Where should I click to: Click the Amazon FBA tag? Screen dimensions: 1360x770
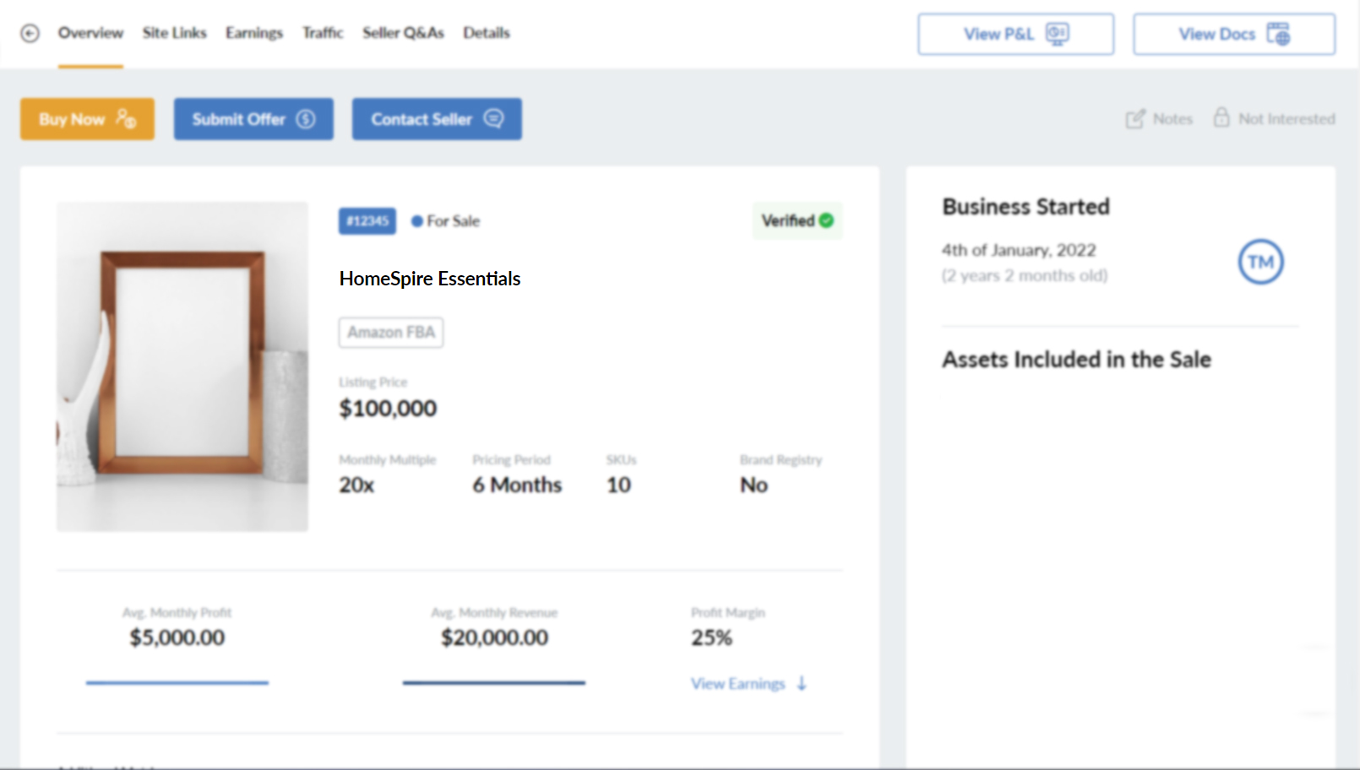391,333
